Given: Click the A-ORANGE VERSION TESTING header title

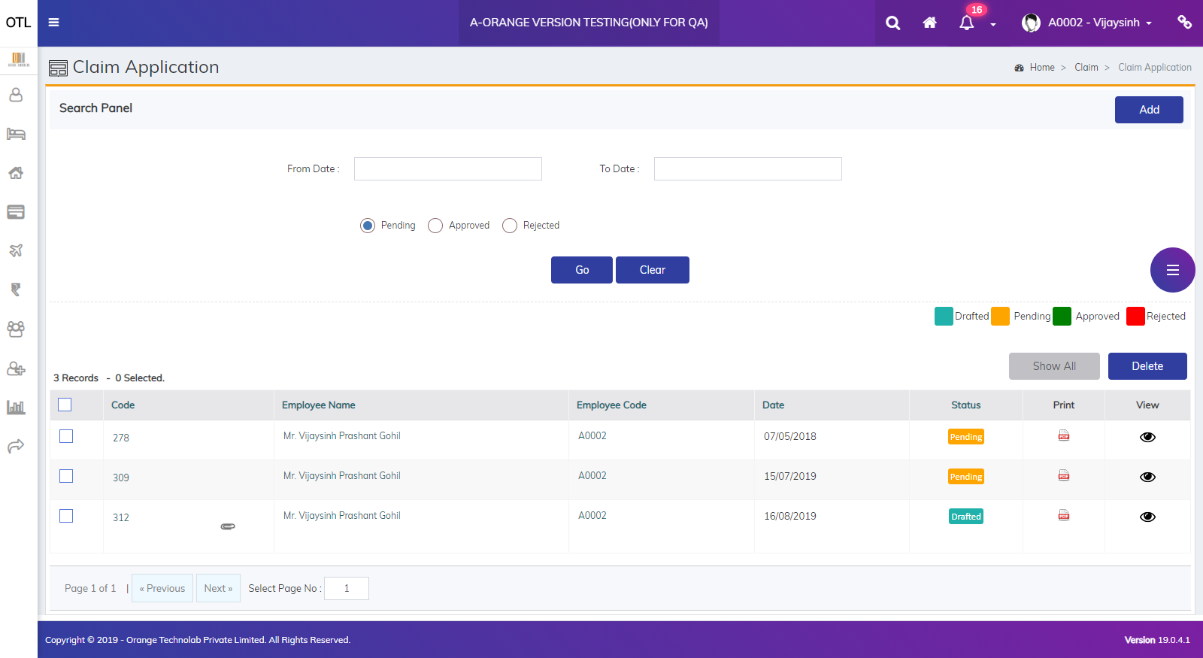Looking at the screenshot, I should 589,23.
